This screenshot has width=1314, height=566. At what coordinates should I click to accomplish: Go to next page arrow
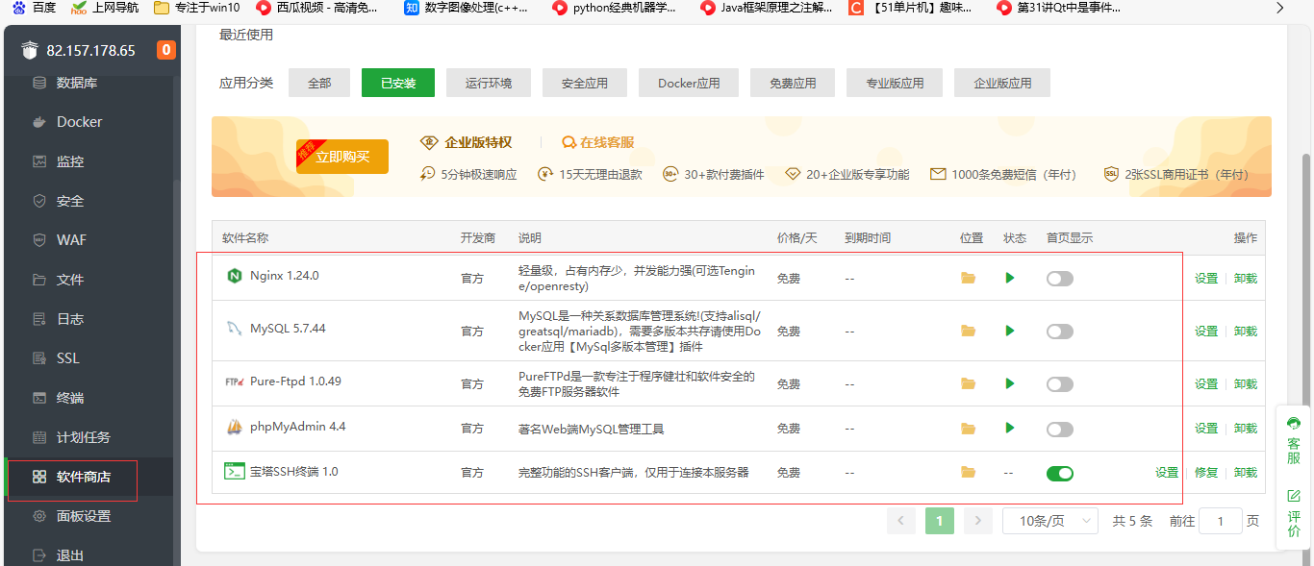(x=977, y=521)
